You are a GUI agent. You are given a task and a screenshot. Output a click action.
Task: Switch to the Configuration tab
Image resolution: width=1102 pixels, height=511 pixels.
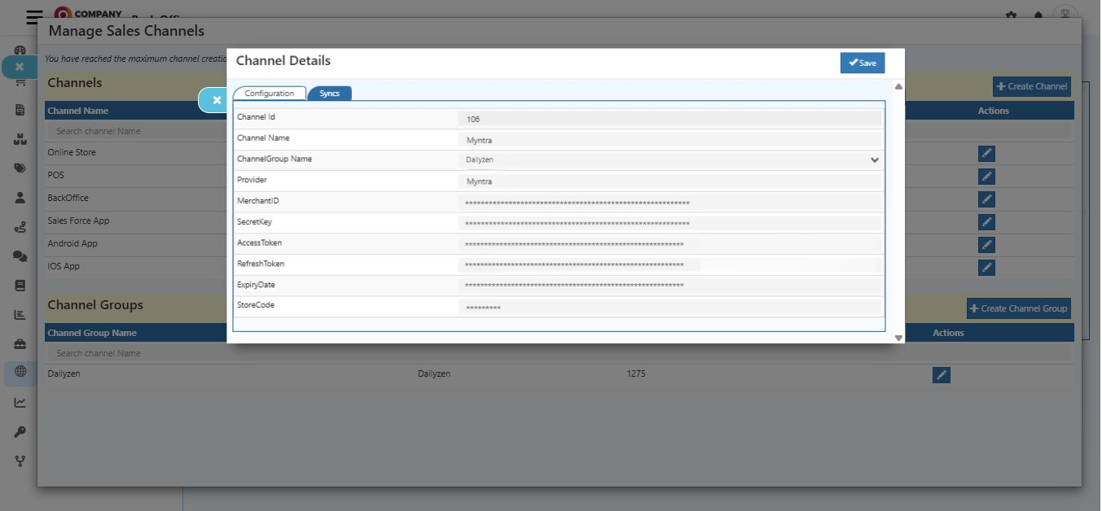269,93
